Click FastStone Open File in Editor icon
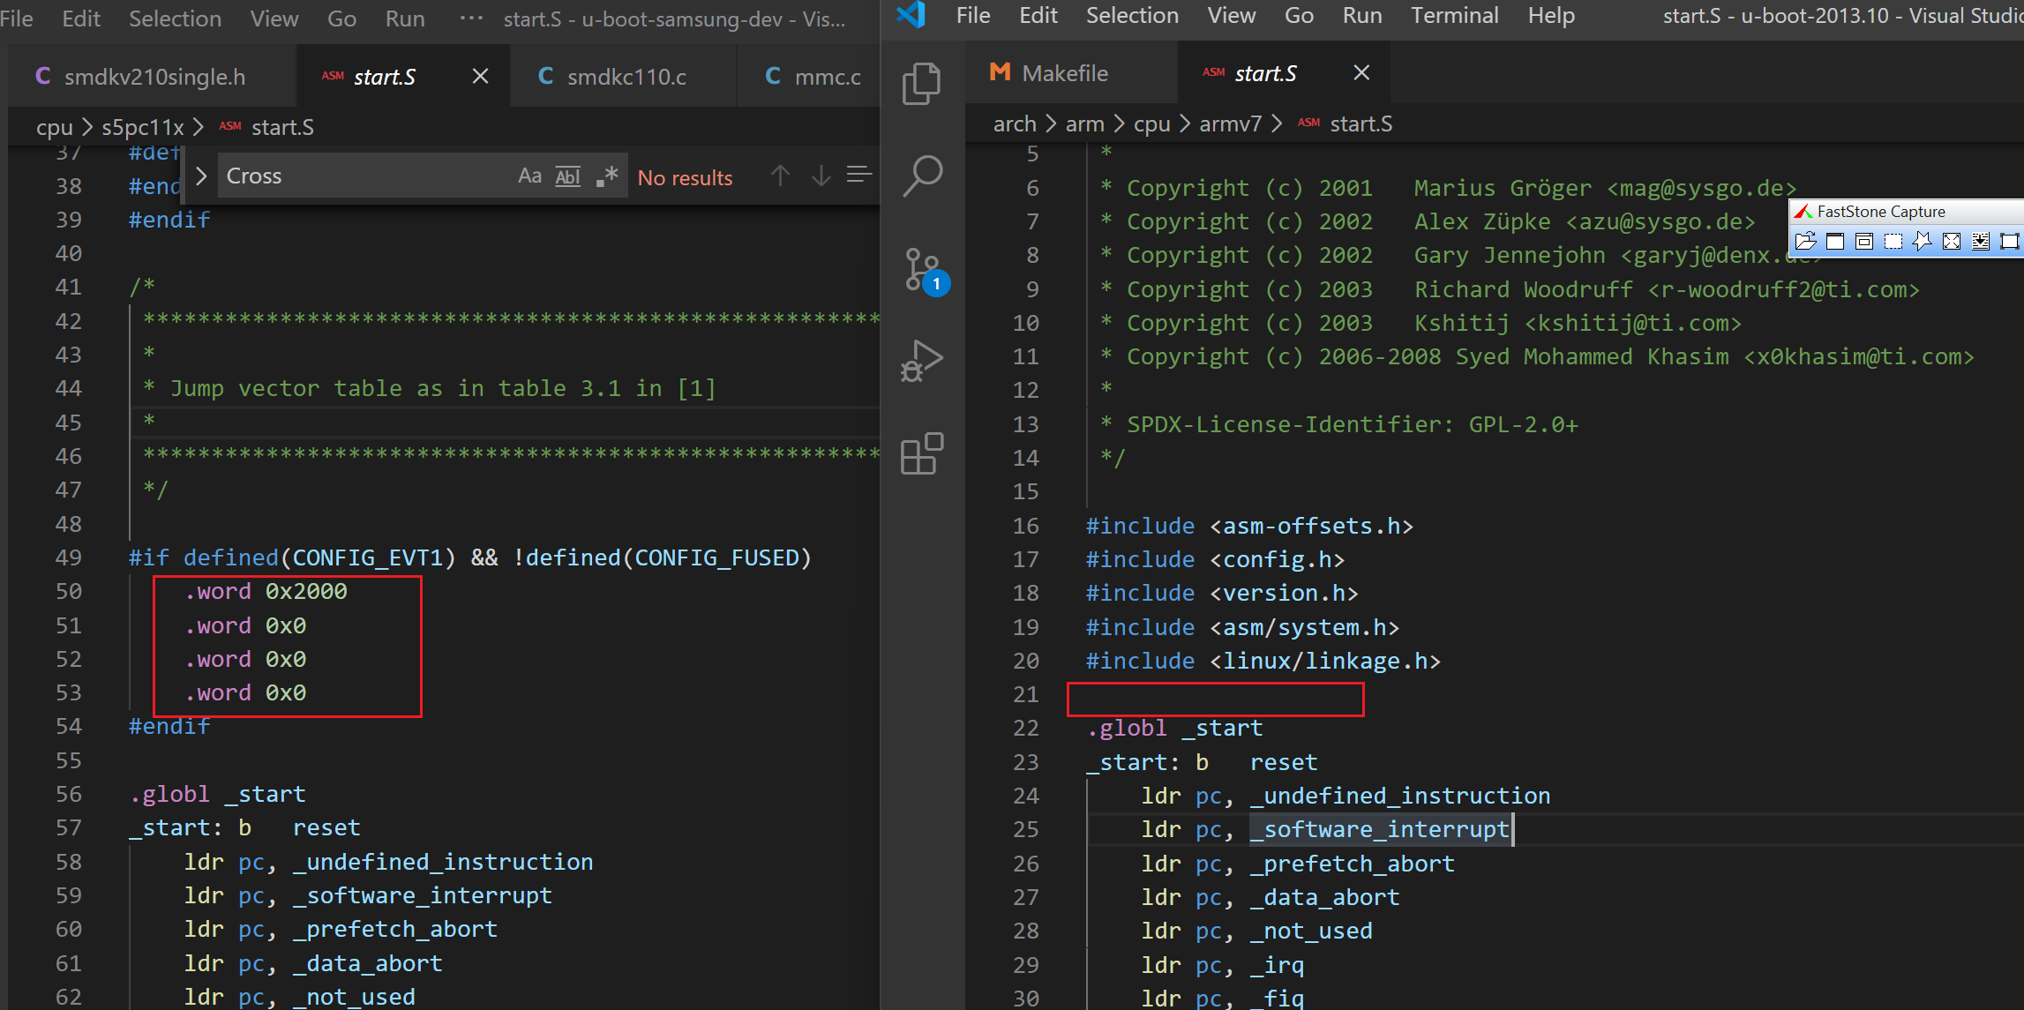This screenshot has width=2024, height=1010. coord(1805,241)
